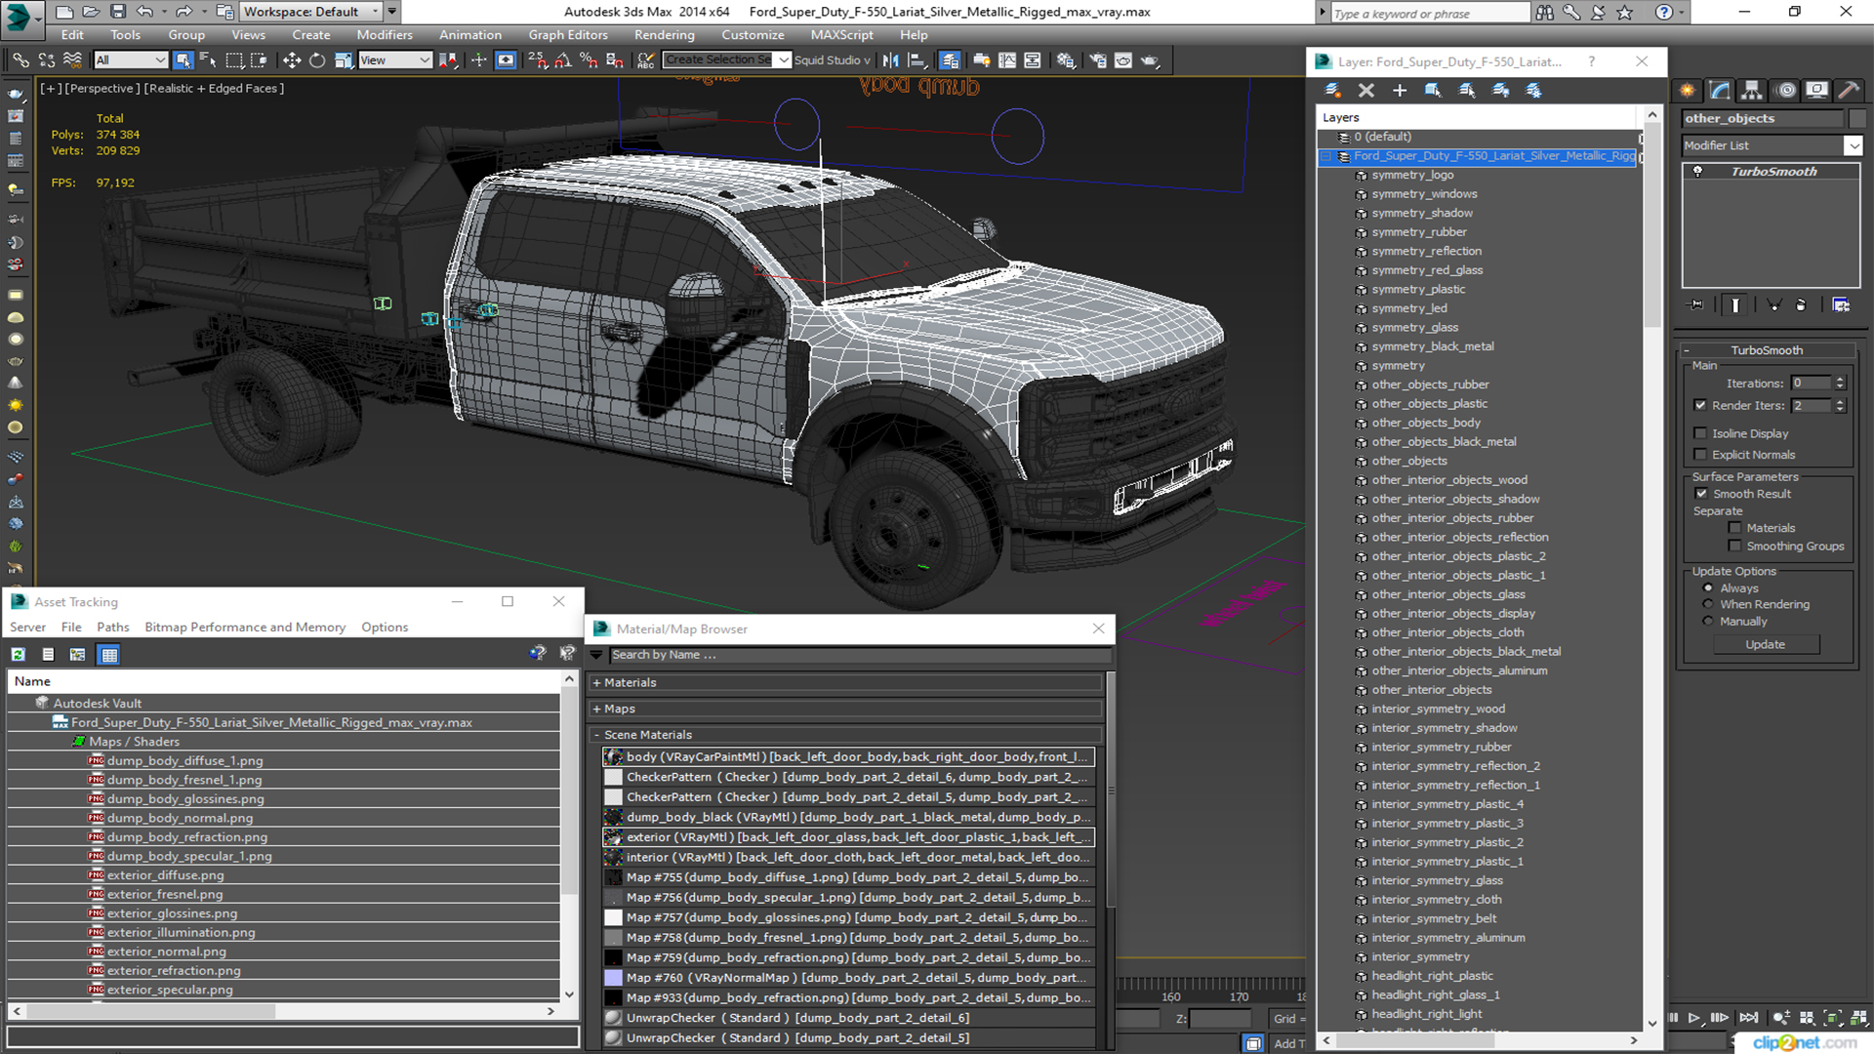Screen dimensions: 1874x1054
Task: Click the Perspective viewport label
Action: [x=102, y=89]
